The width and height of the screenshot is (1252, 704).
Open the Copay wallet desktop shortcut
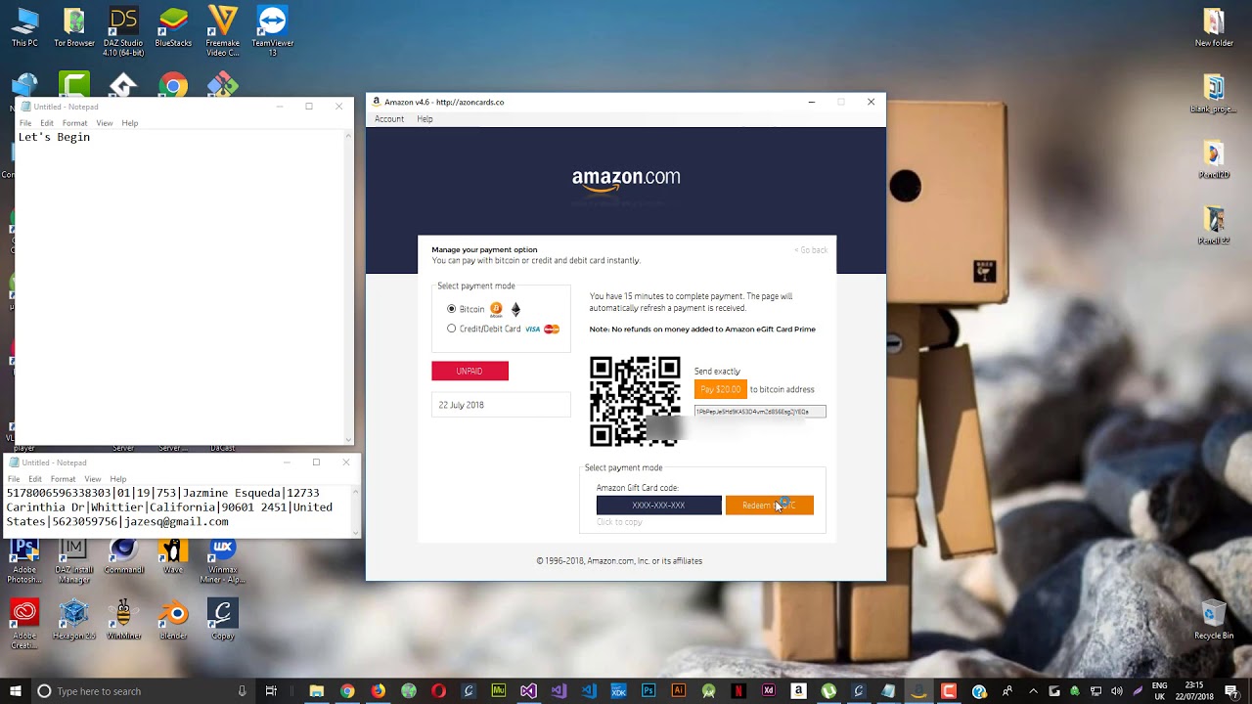click(223, 620)
